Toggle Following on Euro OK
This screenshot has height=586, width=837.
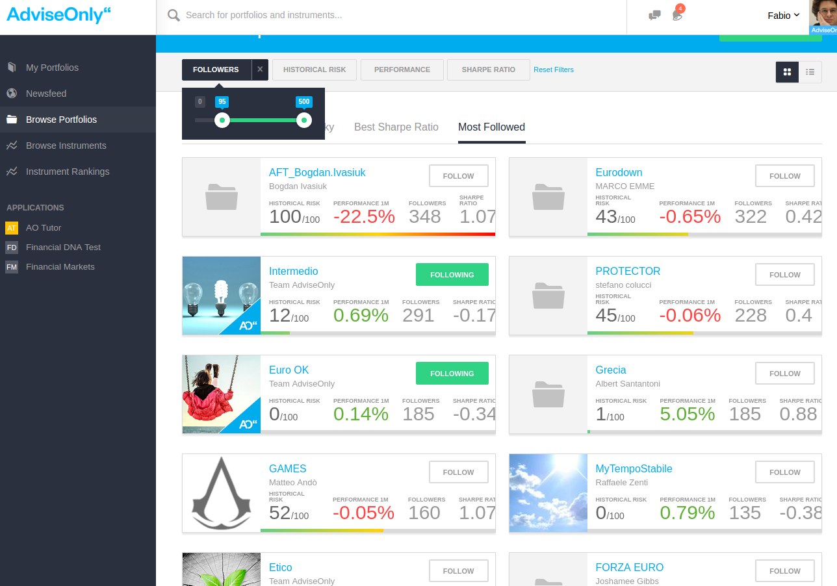(x=452, y=374)
